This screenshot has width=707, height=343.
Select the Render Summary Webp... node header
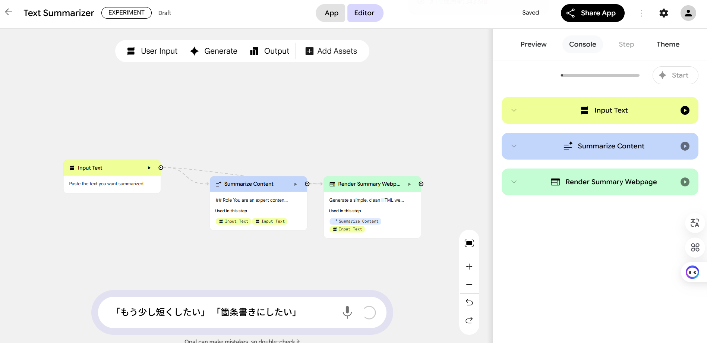372,184
